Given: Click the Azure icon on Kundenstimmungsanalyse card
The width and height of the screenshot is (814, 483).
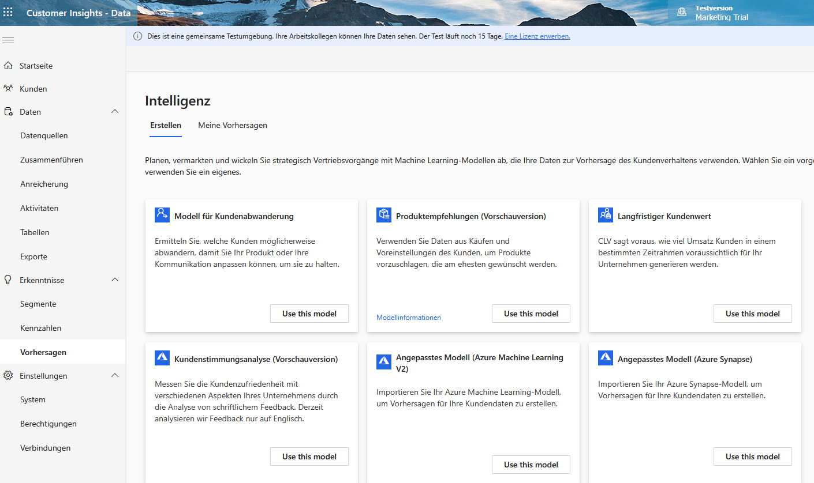Looking at the screenshot, I should click(162, 357).
